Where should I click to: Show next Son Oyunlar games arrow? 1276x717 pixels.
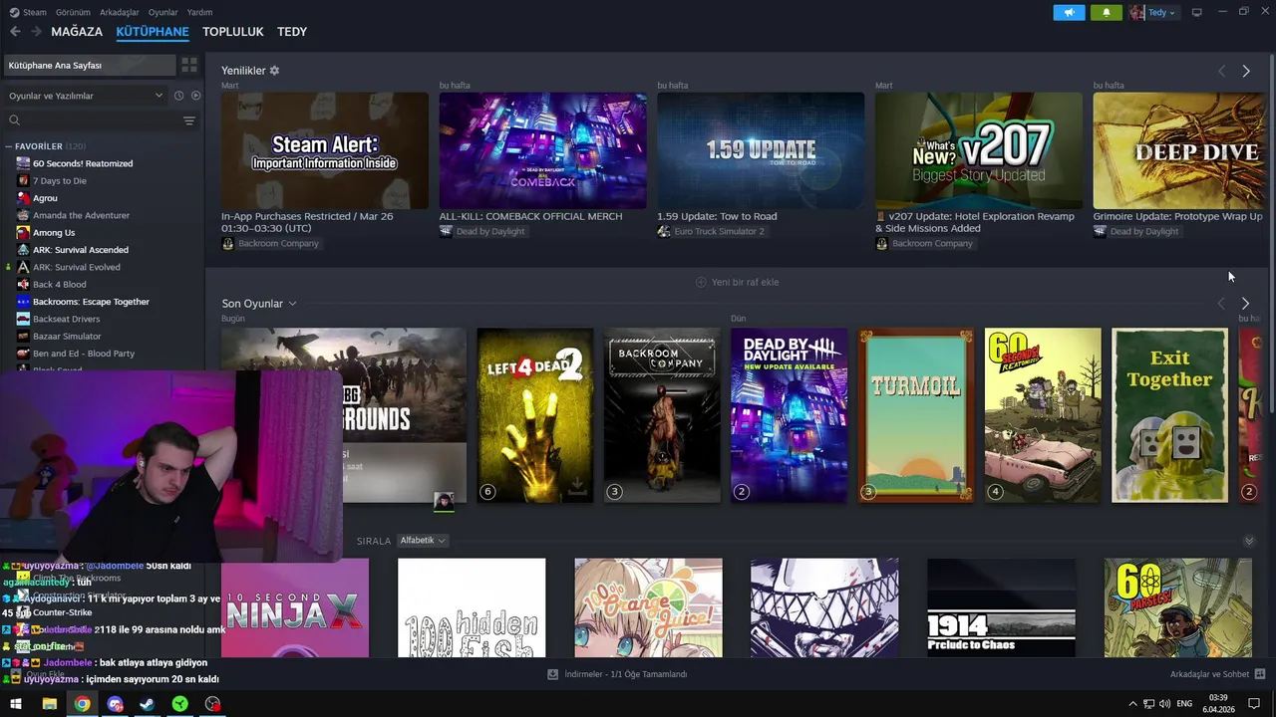click(1245, 303)
